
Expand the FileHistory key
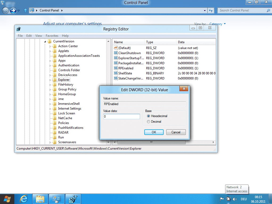click(50, 85)
